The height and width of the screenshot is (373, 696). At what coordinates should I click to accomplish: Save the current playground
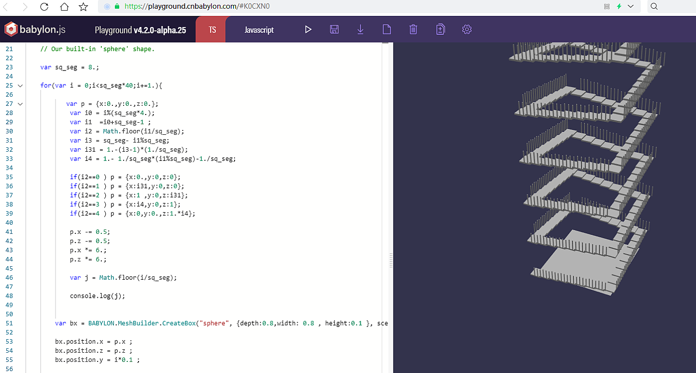(334, 29)
